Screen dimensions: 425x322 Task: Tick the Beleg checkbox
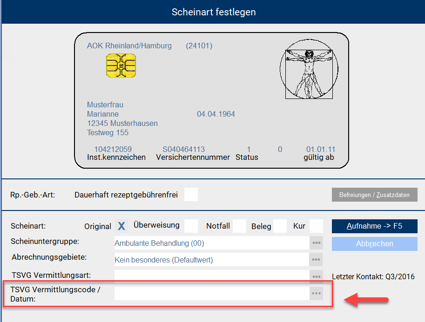[x=280, y=226]
